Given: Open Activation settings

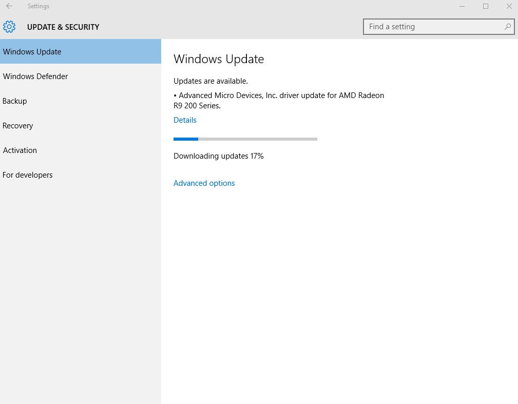Looking at the screenshot, I should click(20, 150).
